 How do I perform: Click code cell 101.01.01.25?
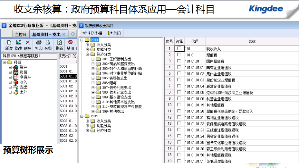[x=195, y=143]
